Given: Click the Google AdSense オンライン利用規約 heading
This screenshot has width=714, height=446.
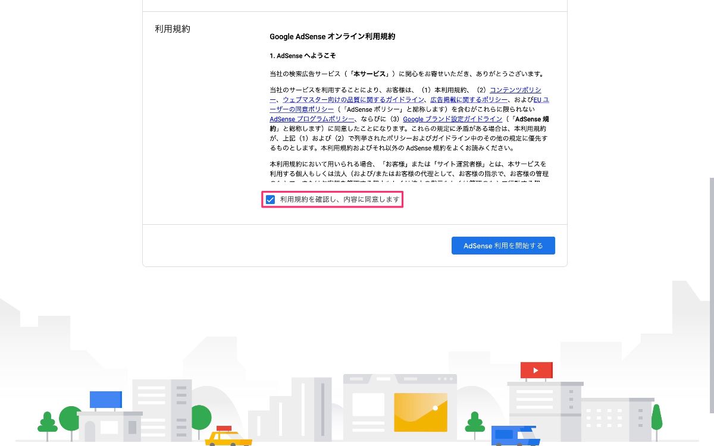Looking at the screenshot, I should (x=333, y=36).
